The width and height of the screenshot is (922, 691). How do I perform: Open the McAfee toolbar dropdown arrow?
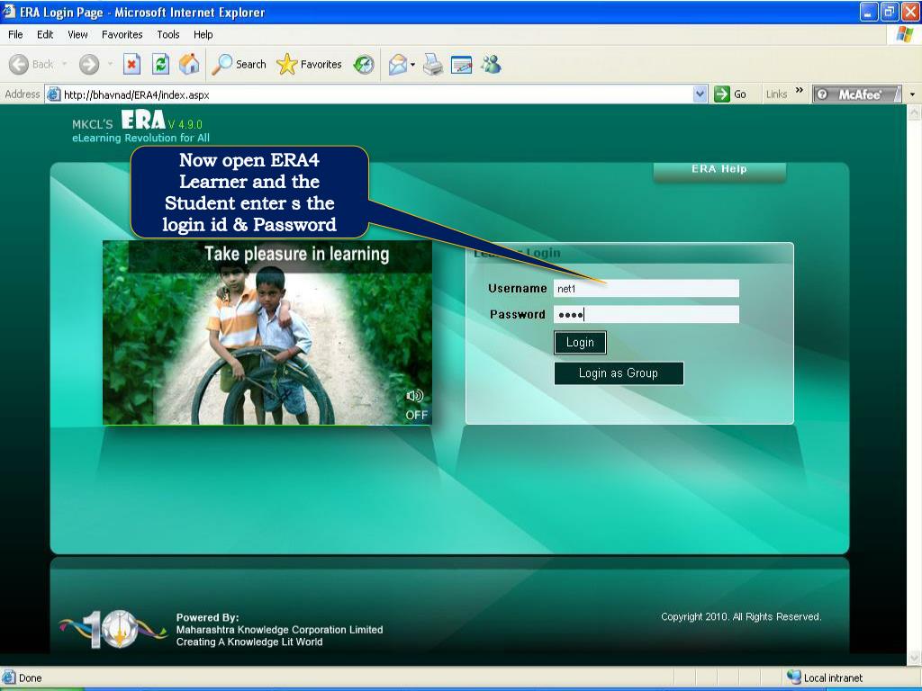pyautogui.click(x=912, y=94)
